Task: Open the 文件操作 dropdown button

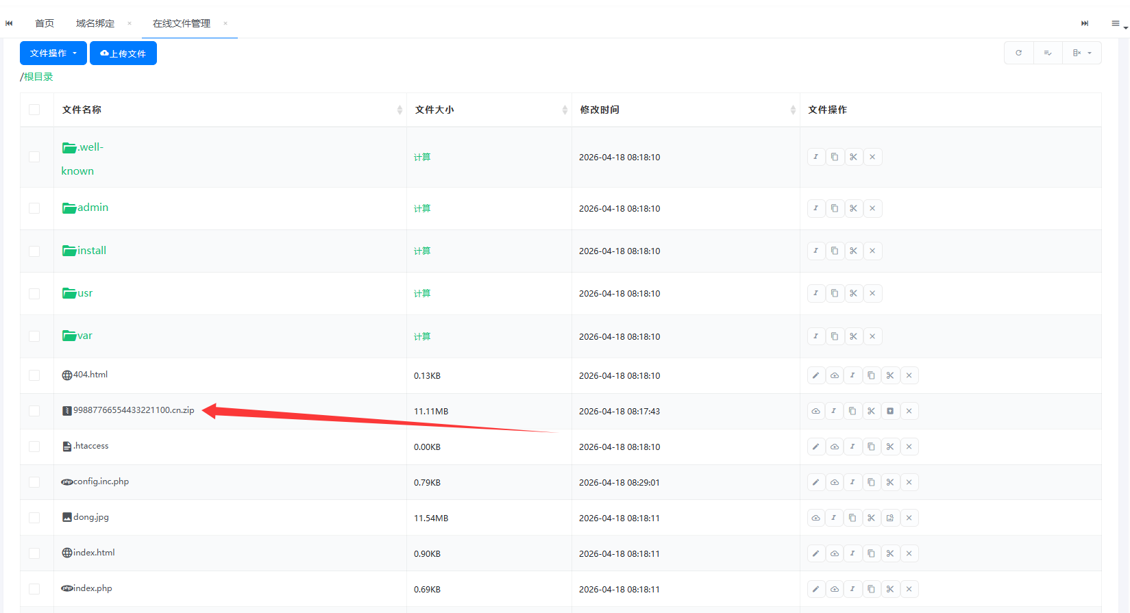Action: click(x=53, y=53)
